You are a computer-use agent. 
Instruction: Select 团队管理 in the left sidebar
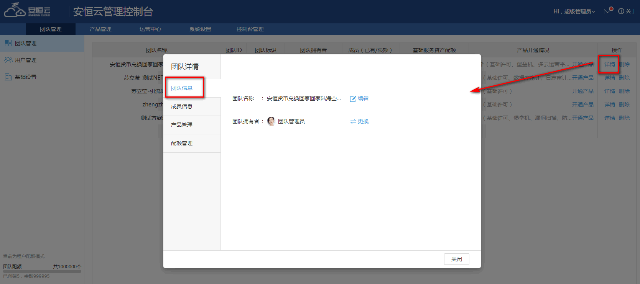[x=42, y=43]
